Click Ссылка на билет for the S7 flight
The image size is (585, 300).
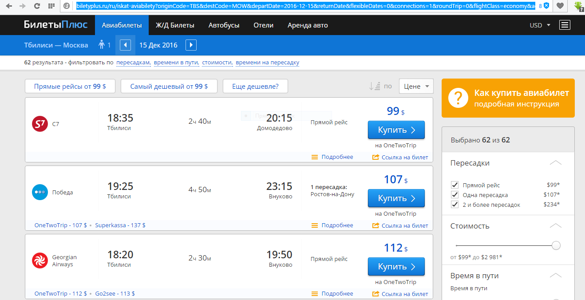coord(400,157)
